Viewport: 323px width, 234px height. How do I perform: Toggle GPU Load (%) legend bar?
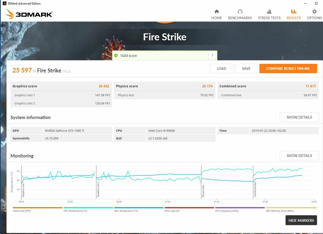click(189, 208)
